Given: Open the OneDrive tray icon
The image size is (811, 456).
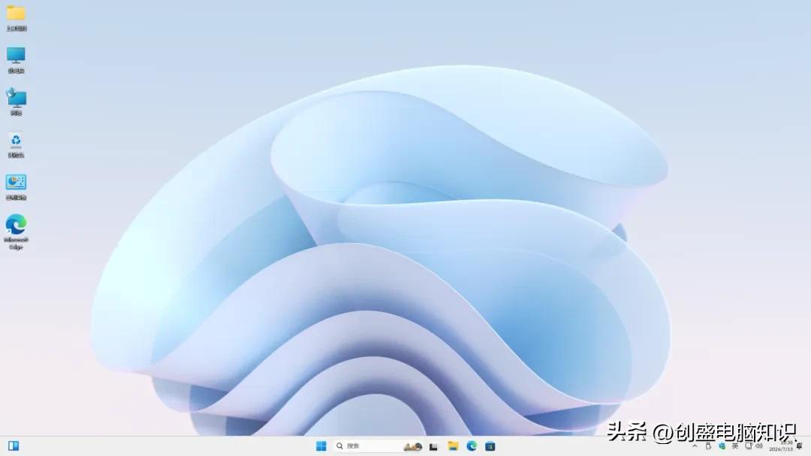Looking at the screenshot, I should (722, 445).
